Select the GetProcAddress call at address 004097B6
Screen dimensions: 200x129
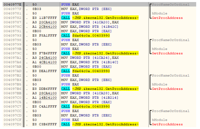[100, 89]
